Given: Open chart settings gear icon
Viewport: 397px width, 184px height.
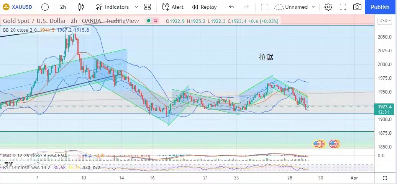Looking at the screenshot, I should pyautogui.click(x=328, y=7).
